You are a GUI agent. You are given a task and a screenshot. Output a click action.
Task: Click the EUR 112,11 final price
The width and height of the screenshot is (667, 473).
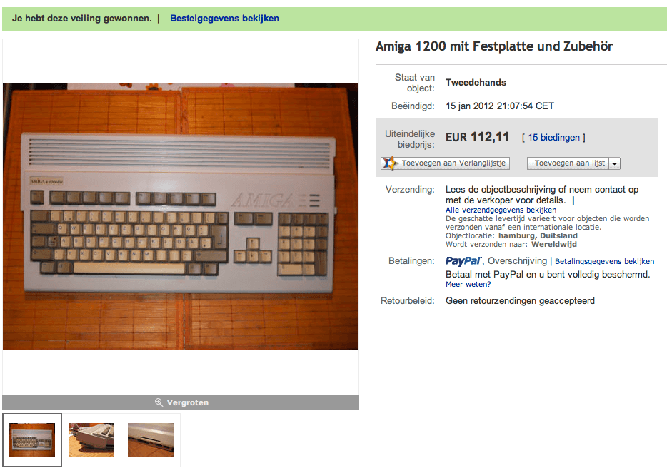(477, 137)
